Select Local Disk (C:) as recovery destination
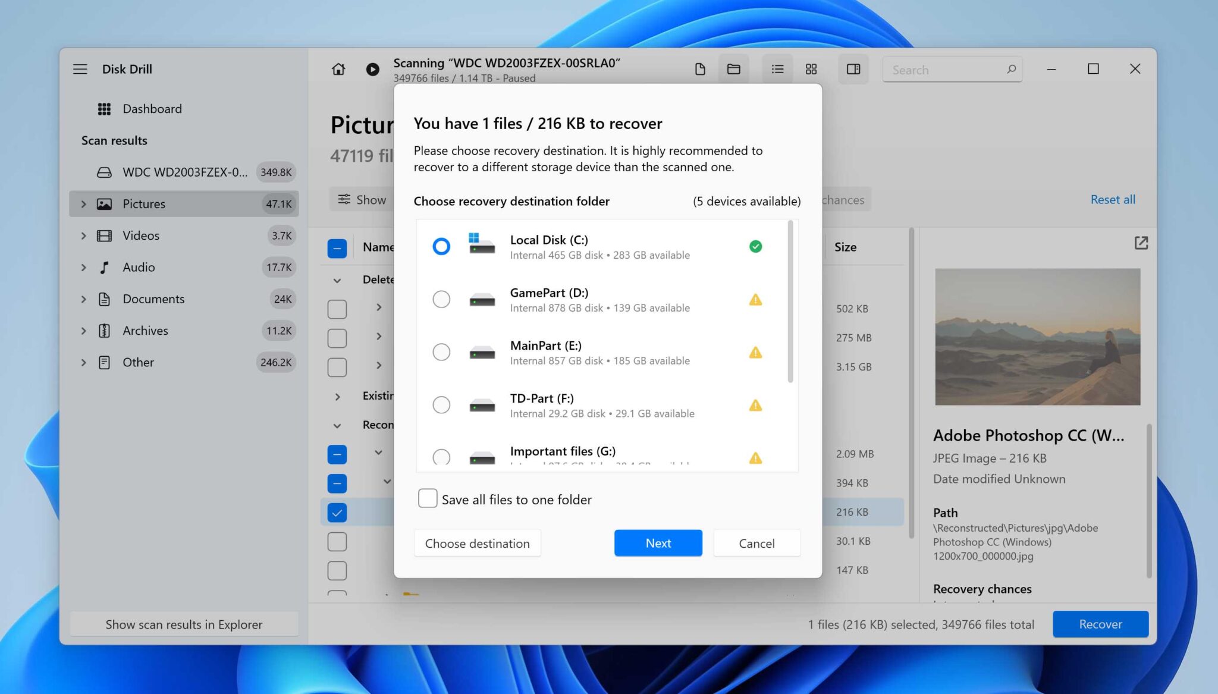The width and height of the screenshot is (1218, 694). pyautogui.click(x=441, y=246)
